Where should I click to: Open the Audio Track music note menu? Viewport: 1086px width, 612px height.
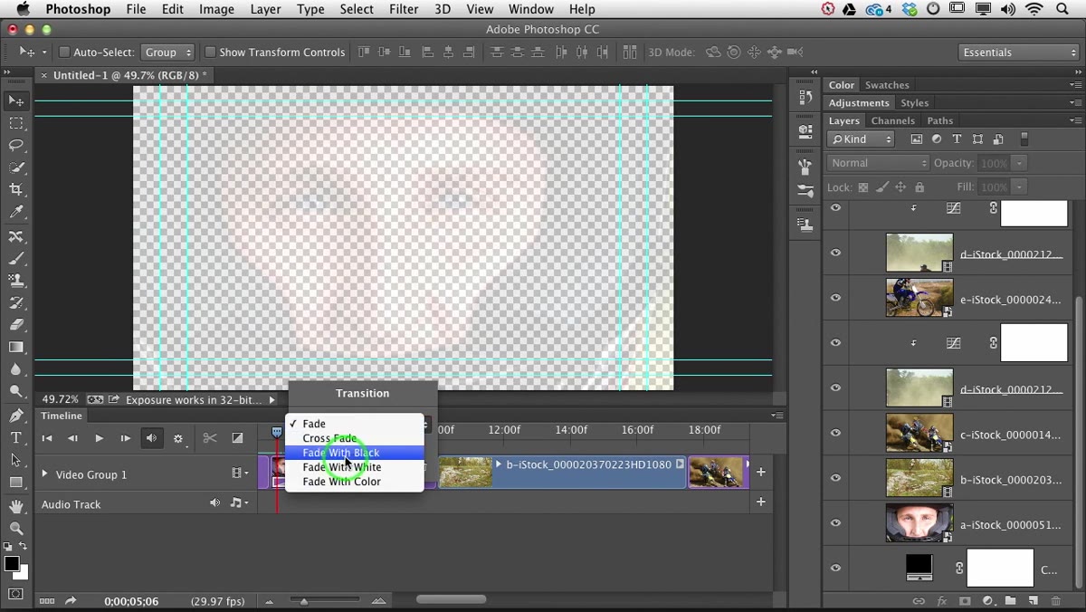(239, 503)
